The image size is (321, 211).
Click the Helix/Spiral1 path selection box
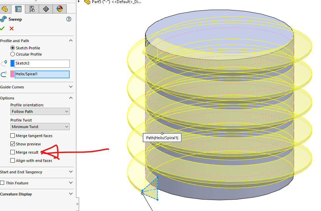[x=42, y=74]
